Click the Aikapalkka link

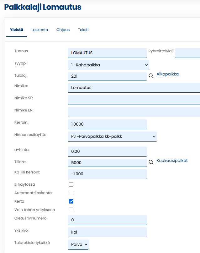tap(167, 74)
